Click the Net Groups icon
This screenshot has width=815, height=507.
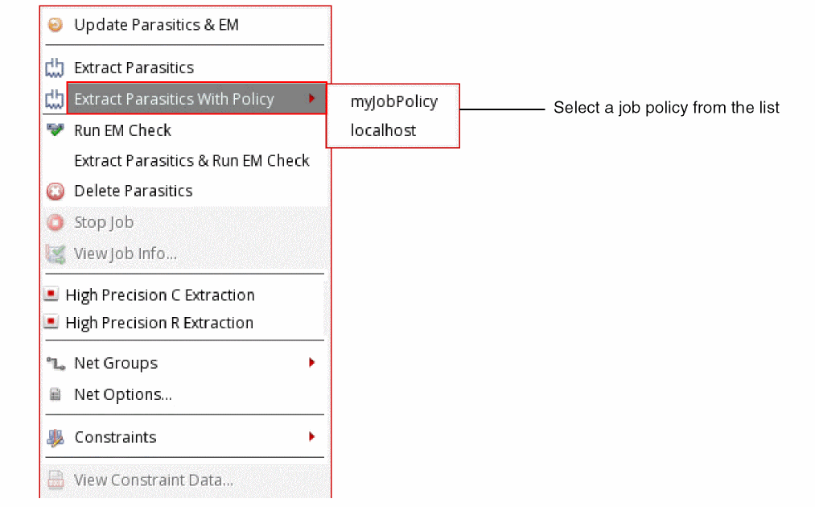pos(55,364)
